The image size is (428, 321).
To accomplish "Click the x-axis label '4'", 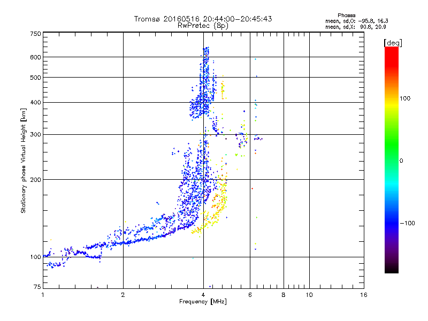I will click(x=203, y=295).
